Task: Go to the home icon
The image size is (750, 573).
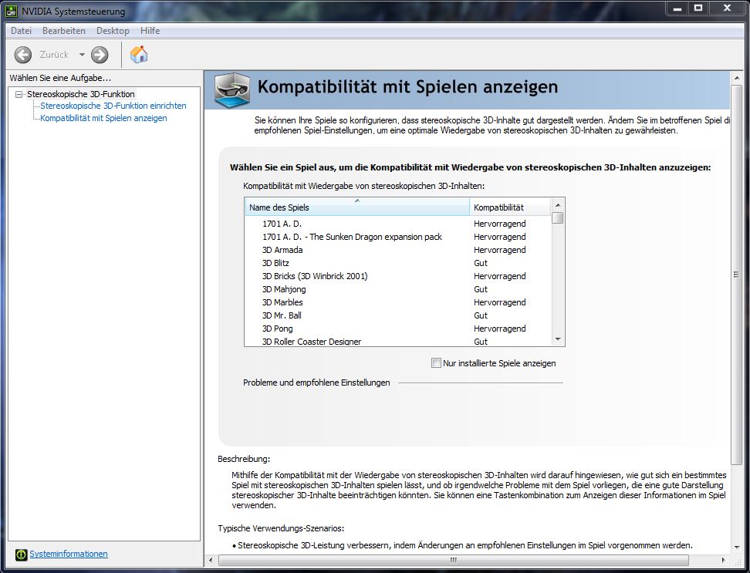Action: pos(139,55)
